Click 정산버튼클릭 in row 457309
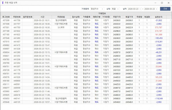The width and height of the screenshot is (172, 110). (x=61, y=20)
